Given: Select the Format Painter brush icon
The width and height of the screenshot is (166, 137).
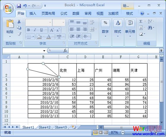Looking at the screenshot, I should (x=19, y=34).
